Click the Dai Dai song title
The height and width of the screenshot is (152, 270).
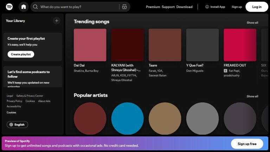point(79,65)
